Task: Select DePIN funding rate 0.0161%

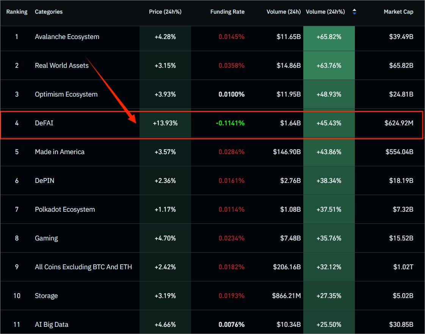Action: tap(232, 181)
